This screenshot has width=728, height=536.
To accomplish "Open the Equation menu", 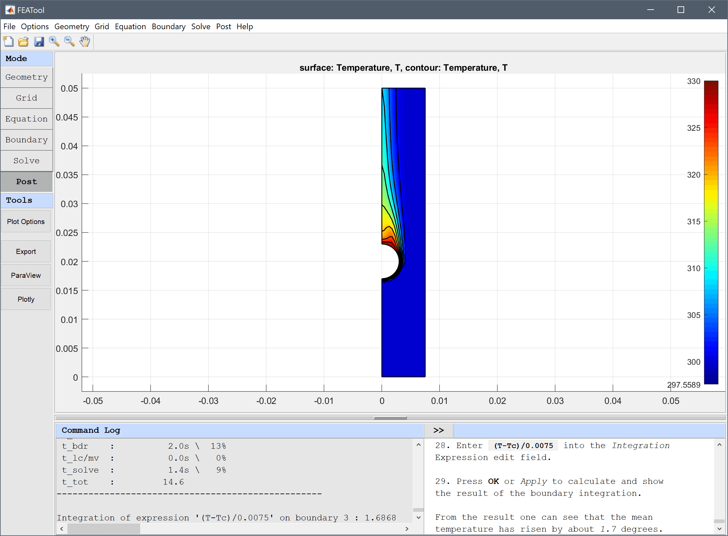I will pos(131,27).
